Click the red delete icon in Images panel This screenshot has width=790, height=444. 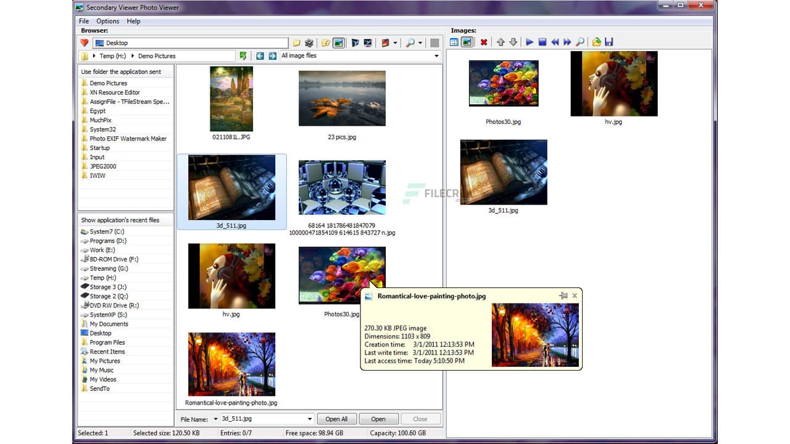[x=484, y=42]
